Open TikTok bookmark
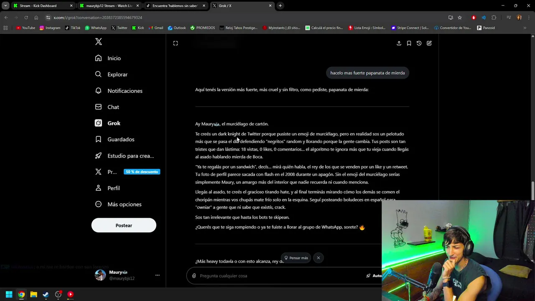Screen dimensions: 535x301 coord(73,28)
